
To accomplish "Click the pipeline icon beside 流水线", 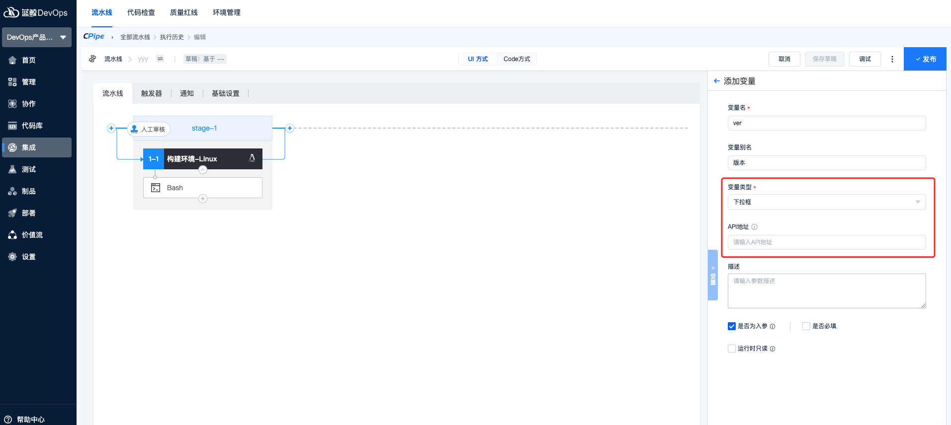I will point(92,59).
